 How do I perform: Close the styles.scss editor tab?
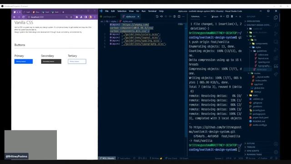tap(138, 16)
